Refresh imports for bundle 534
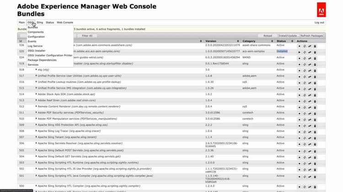The image size is (343, 192). (305, 58)
